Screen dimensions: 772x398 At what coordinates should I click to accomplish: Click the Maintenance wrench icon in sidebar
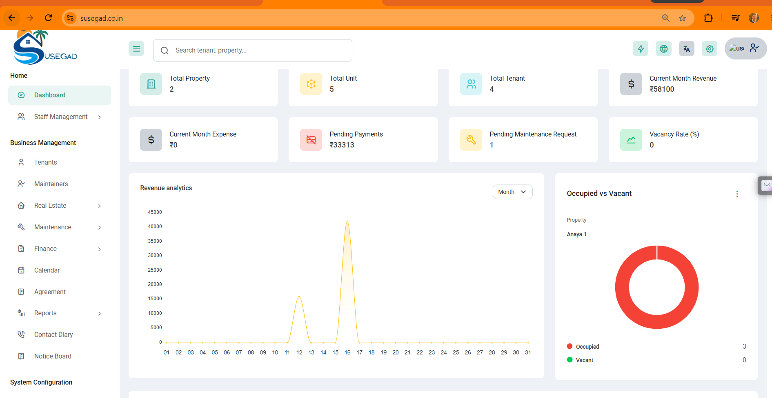tap(21, 227)
